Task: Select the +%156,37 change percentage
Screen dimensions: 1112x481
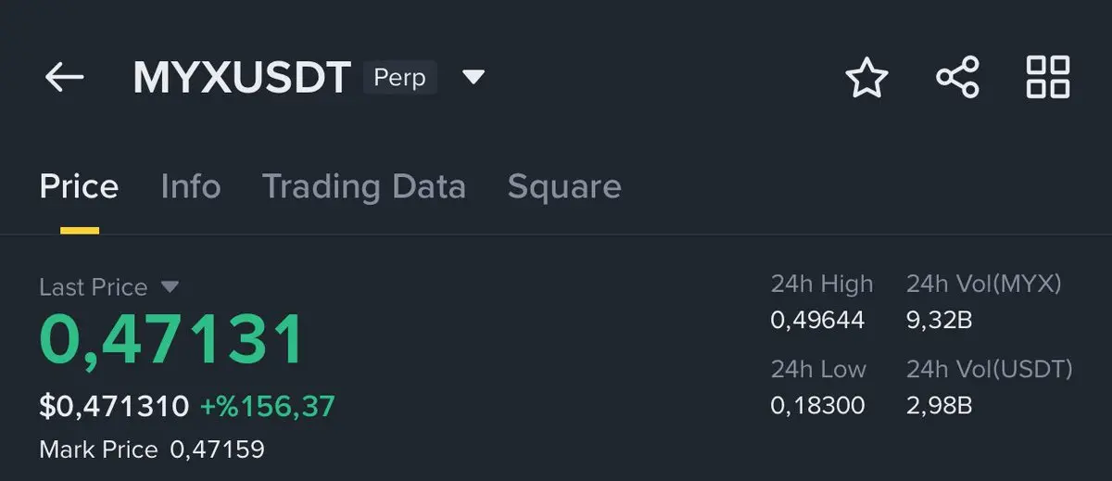Action: [x=268, y=406]
